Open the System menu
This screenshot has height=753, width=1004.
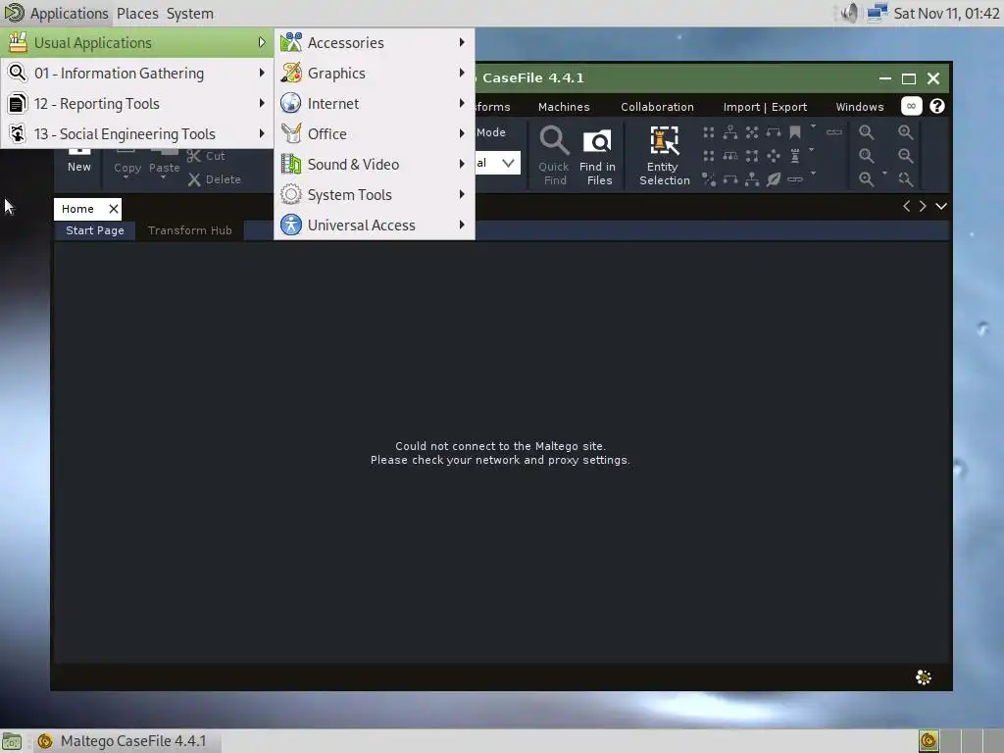[x=190, y=14]
